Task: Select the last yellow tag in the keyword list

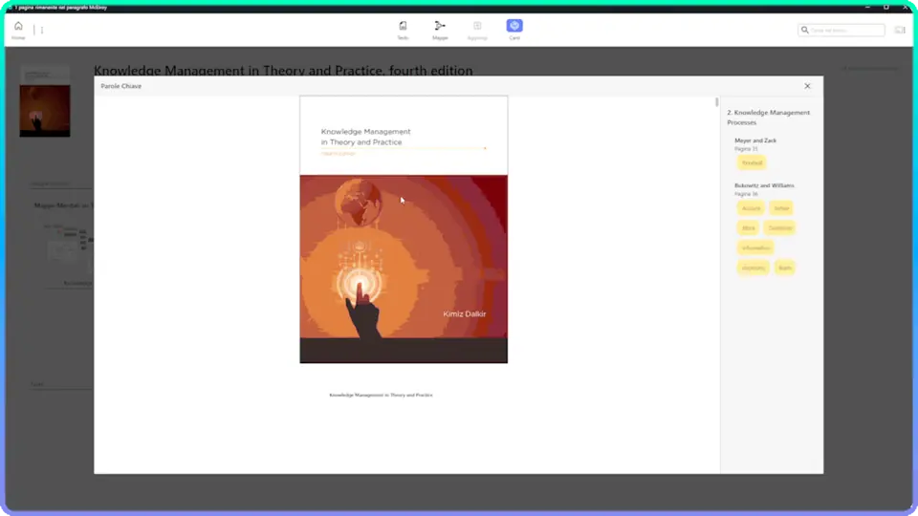Action: coord(785,268)
